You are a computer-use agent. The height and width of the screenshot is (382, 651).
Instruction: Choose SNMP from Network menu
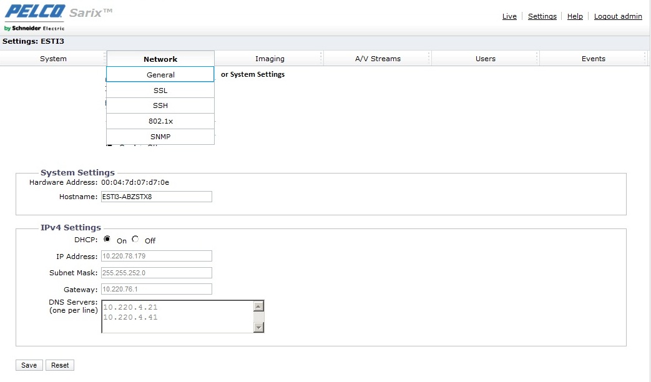pyautogui.click(x=160, y=137)
